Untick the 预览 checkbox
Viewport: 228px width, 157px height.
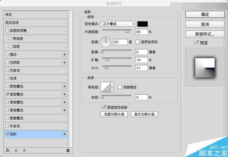coord(197,43)
